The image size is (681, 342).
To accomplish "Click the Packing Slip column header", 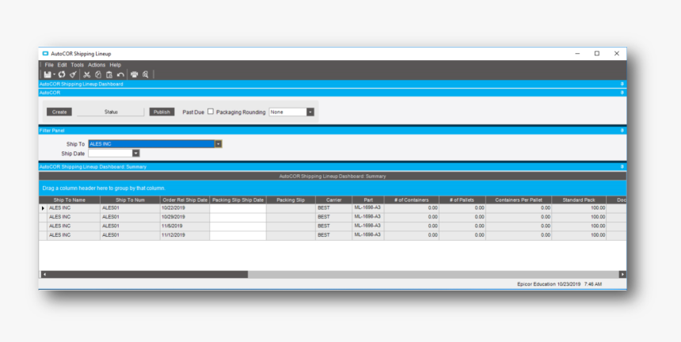I will 291,200.
